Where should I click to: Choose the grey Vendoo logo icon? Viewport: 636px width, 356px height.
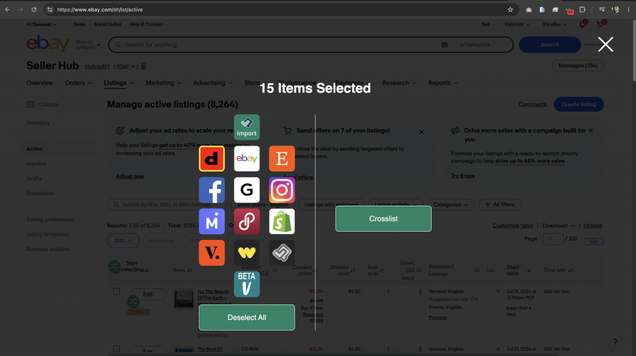coord(282,252)
